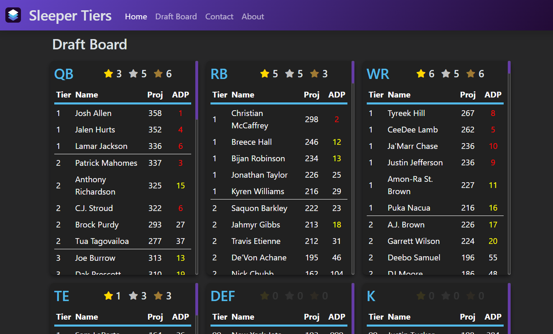Select the Kyren Williams row
The image size is (553, 334).
click(x=279, y=191)
